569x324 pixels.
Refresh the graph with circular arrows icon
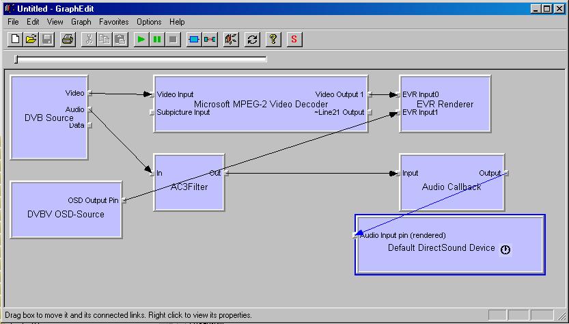252,39
